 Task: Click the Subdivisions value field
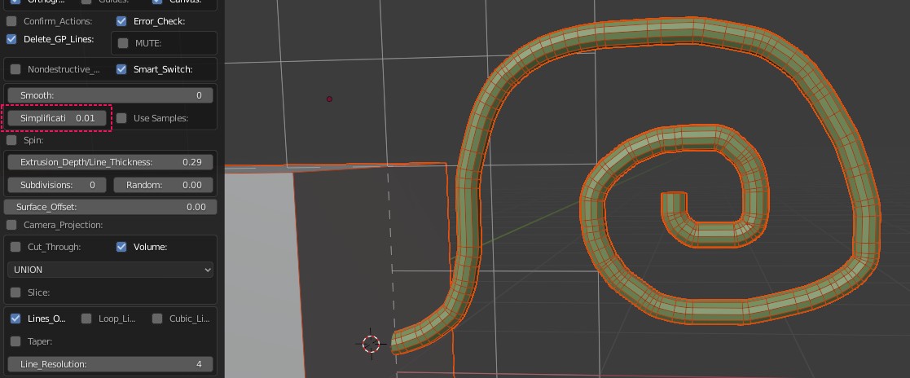point(57,185)
